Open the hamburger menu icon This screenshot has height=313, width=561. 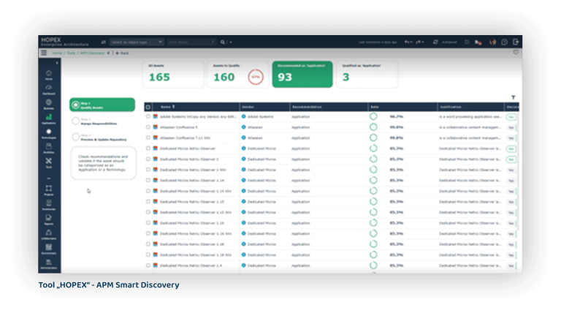(x=44, y=53)
